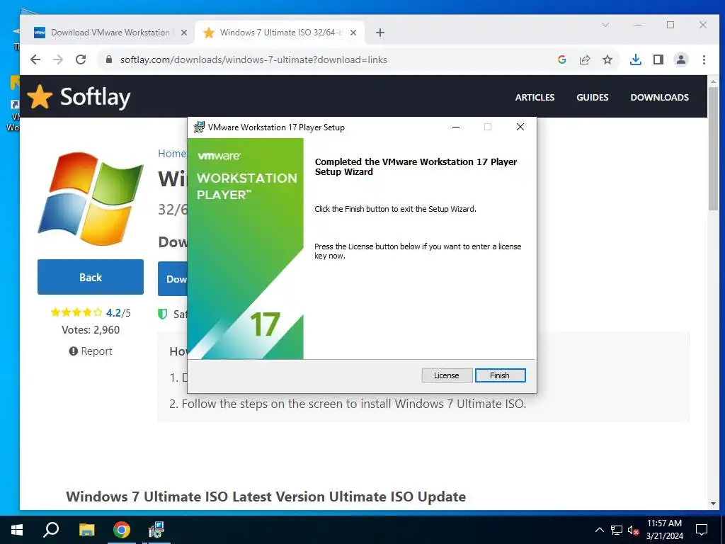Close the Download VMware Workstation tab
725x544 pixels.
pyautogui.click(x=183, y=33)
